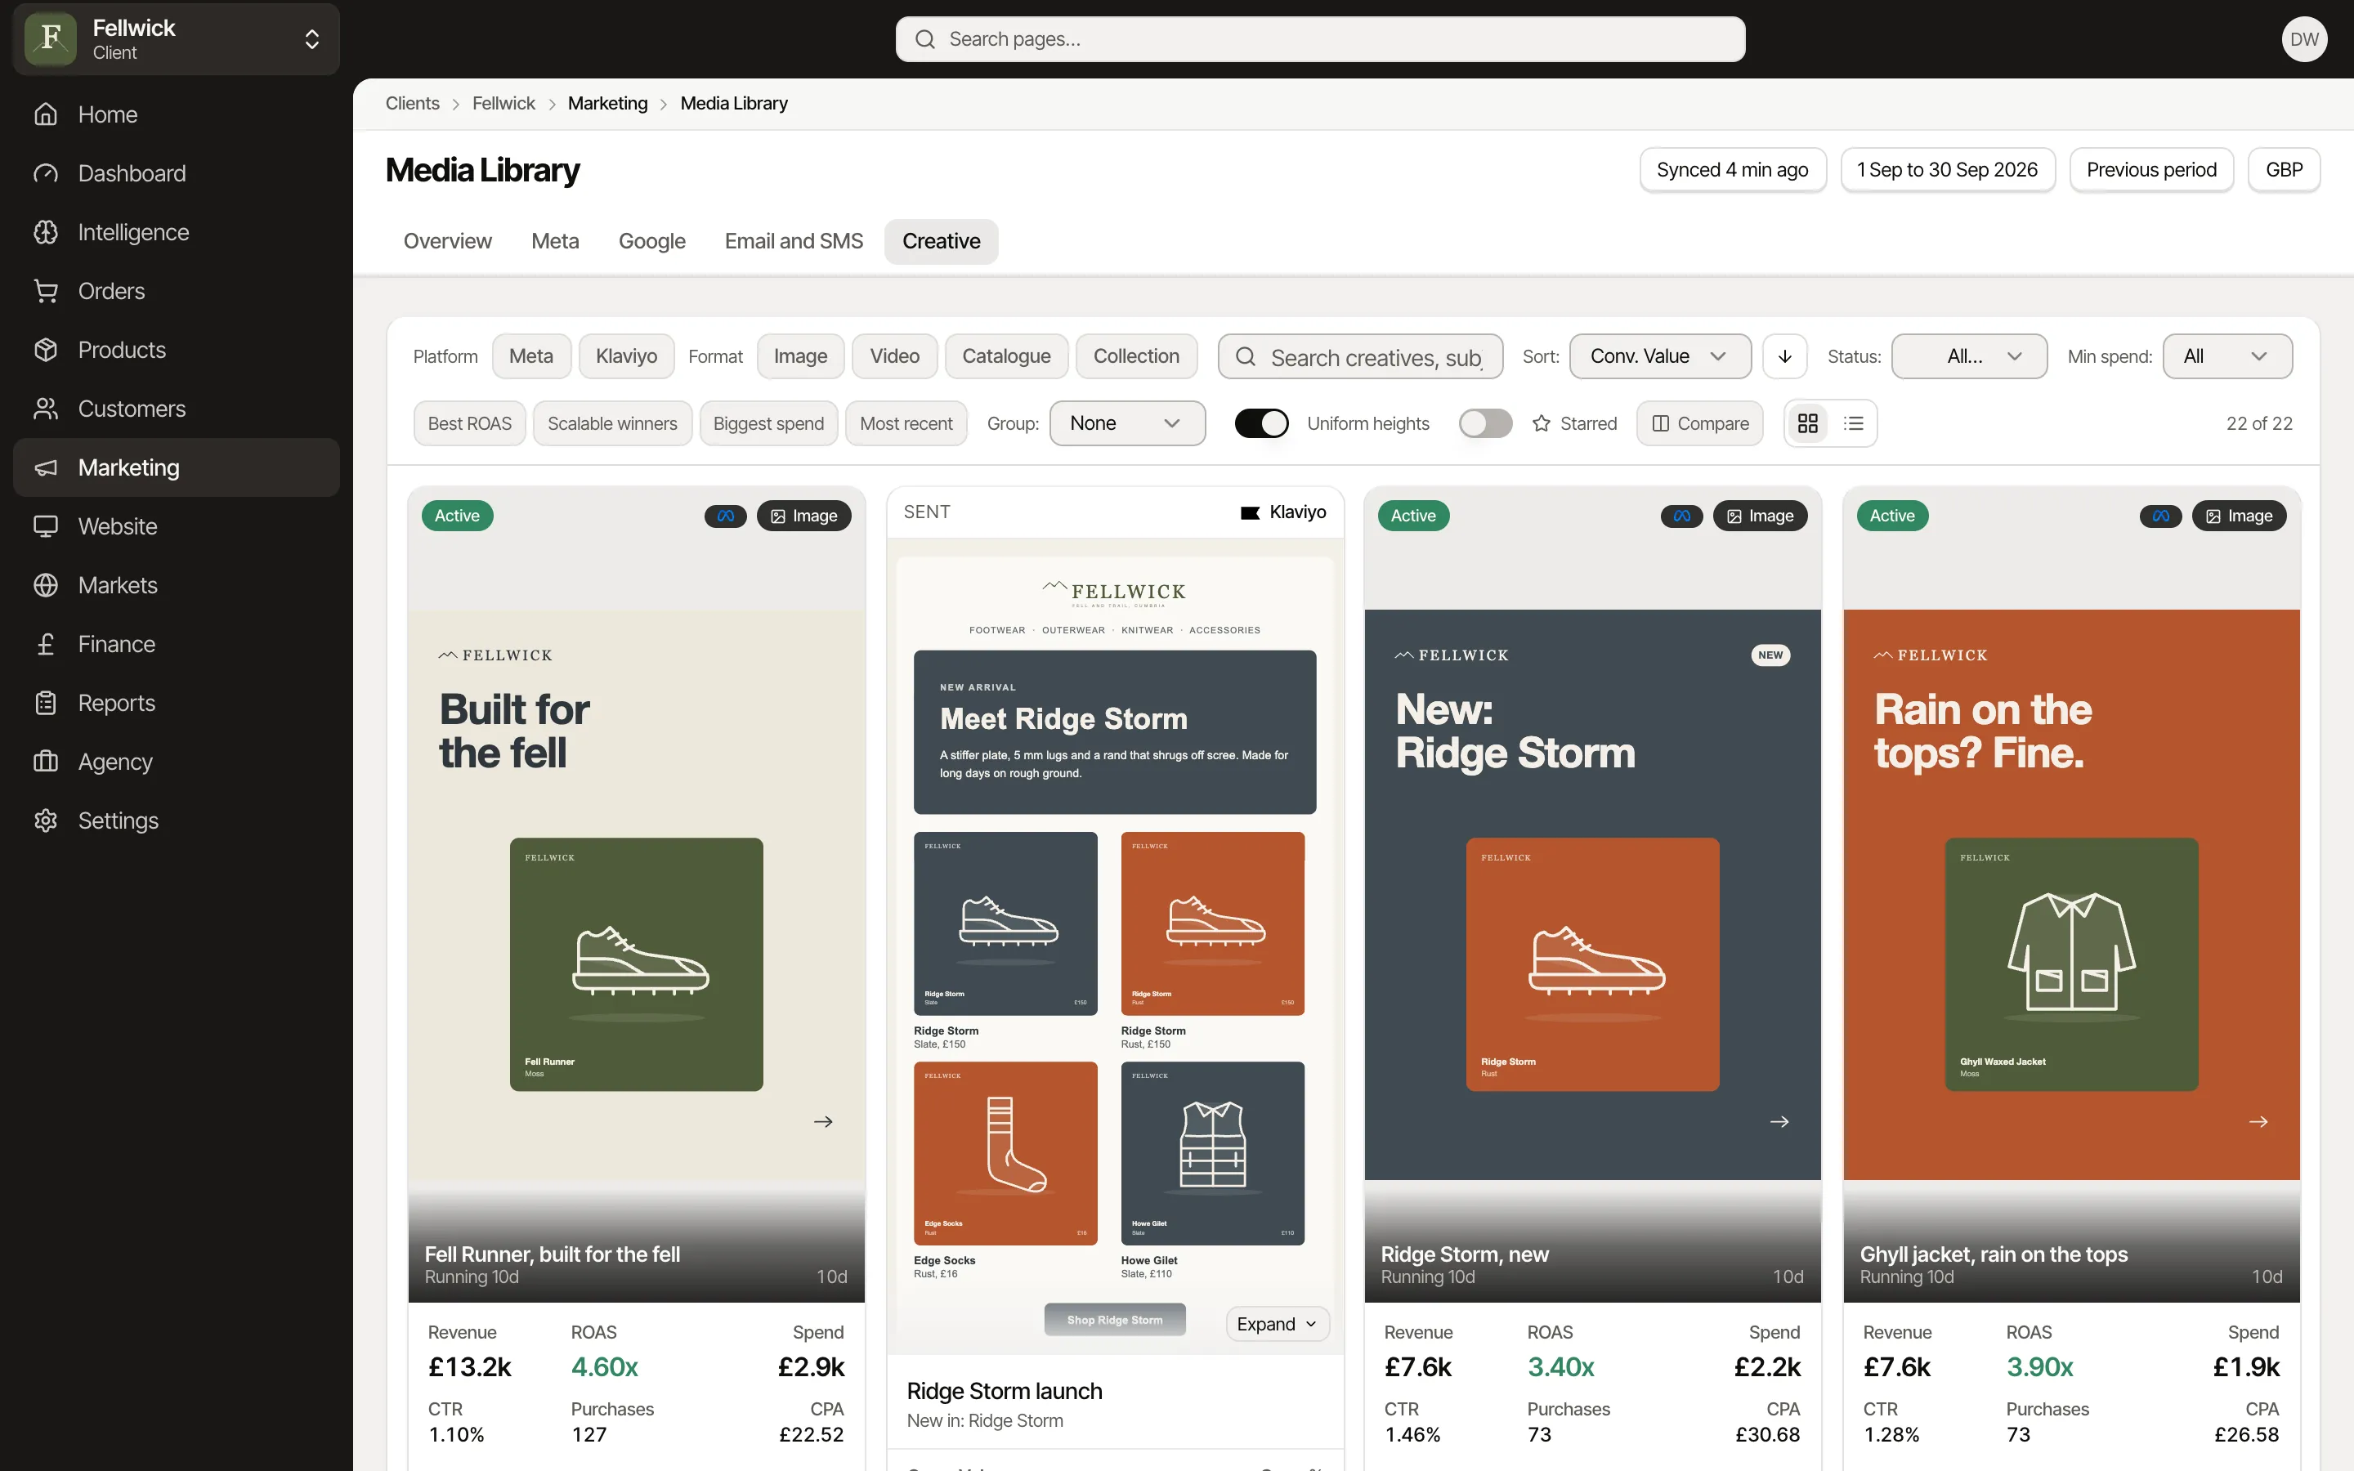
Task: Open Customers in the sidebar
Action: coord(176,409)
